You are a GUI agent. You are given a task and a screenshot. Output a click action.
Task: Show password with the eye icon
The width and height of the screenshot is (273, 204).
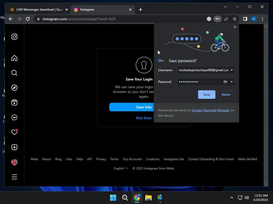[225, 82]
